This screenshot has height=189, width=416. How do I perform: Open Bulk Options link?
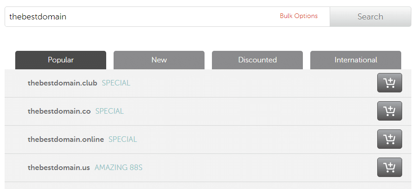click(x=299, y=16)
